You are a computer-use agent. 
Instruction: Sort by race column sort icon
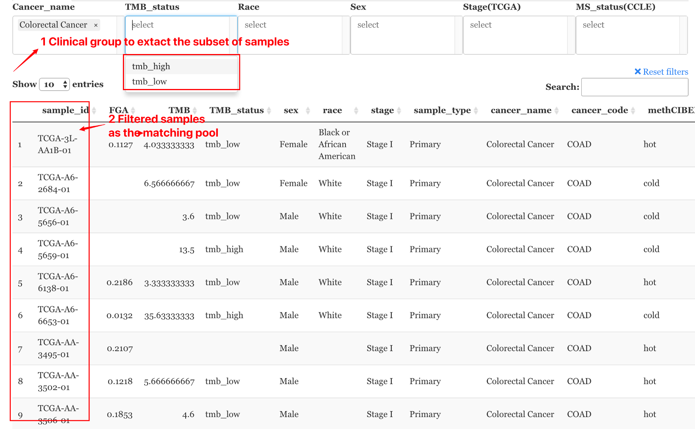[356, 110]
